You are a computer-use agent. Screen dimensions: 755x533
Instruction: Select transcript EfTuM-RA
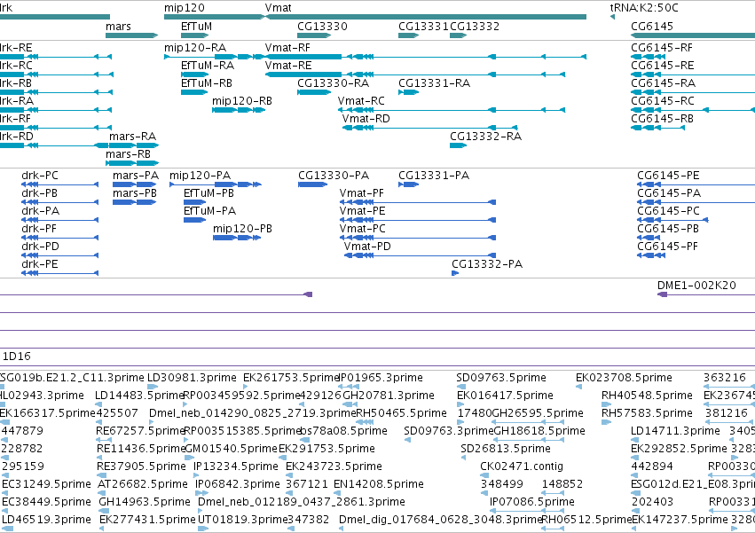[x=194, y=74]
